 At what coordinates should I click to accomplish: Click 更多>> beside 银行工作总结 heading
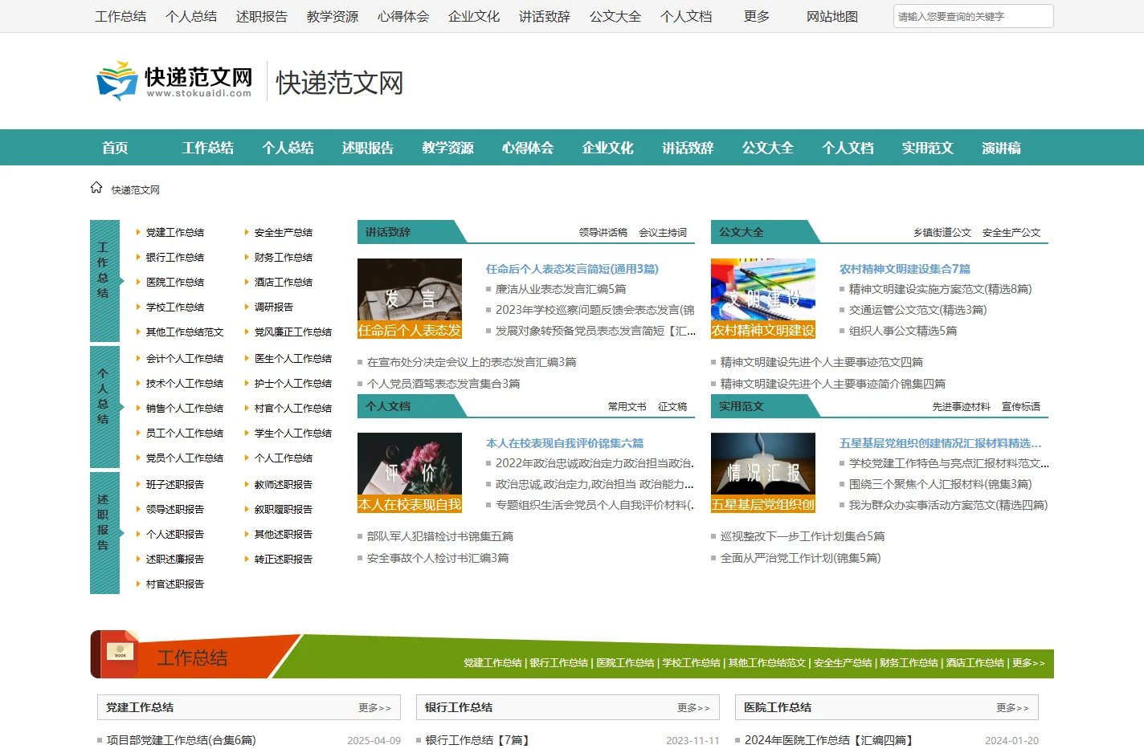coord(693,707)
